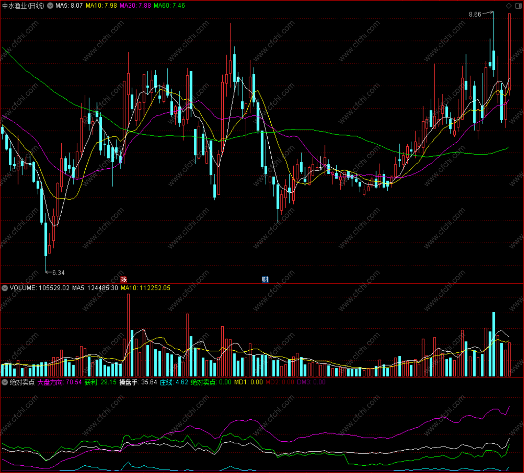This screenshot has width=524, height=473.
Task: Select the MD2: 0.00 label
Action: point(280,382)
